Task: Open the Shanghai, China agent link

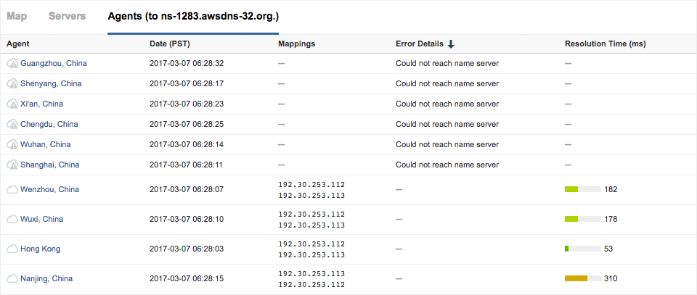Action: (49, 165)
